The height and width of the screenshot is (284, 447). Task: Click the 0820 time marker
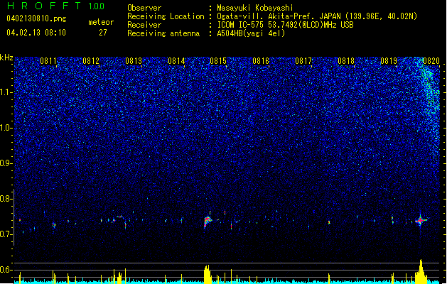pos(431,60)
